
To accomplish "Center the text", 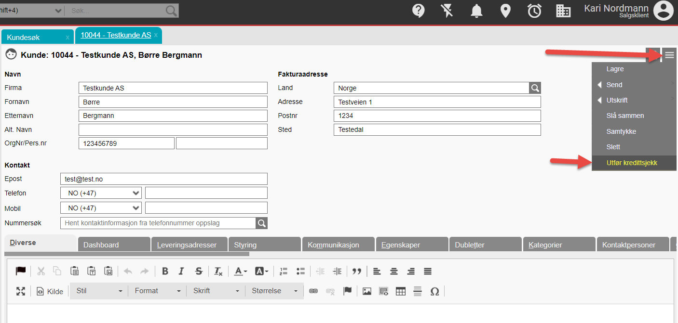I will point(394,271).
